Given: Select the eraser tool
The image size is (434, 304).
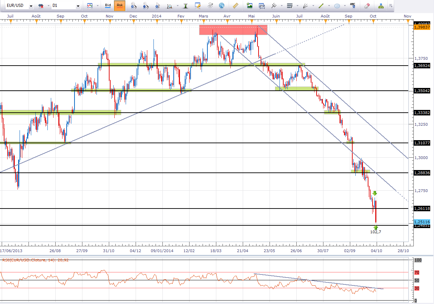Looking at the screenshot, I should click(367, 5).
